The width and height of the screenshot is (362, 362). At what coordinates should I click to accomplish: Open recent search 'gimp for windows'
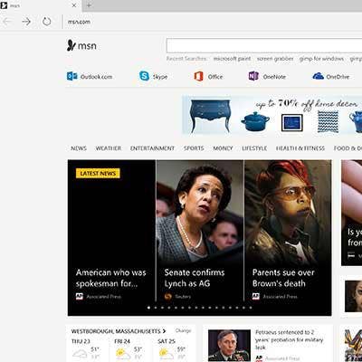point(321,59)
